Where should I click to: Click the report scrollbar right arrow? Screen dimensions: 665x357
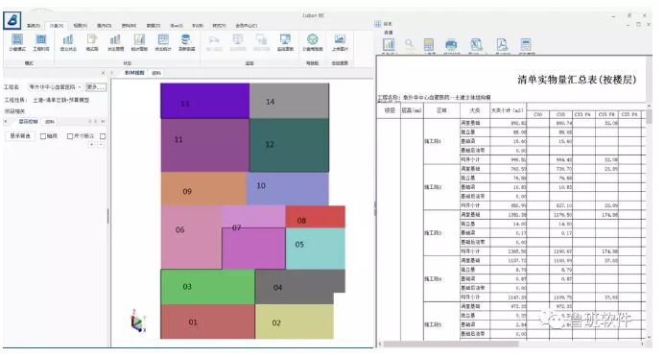643,344
